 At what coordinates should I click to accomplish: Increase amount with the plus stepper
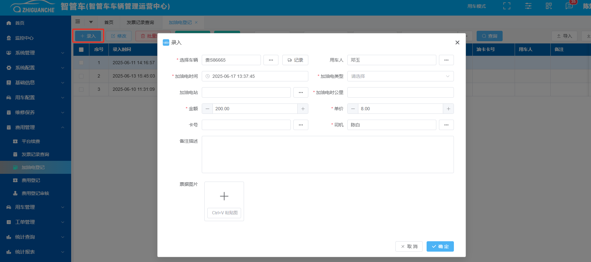click(x=303, y=109)
